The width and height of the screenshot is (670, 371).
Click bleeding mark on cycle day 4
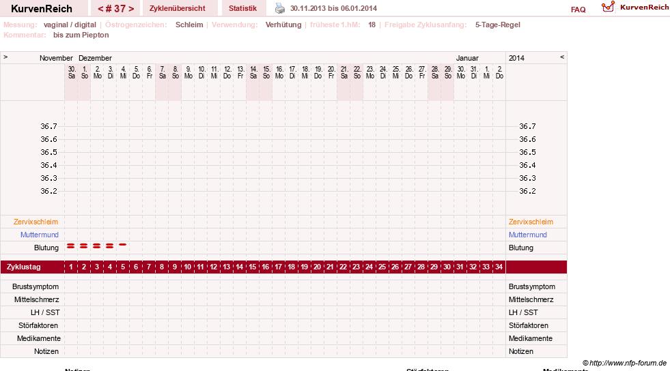pyautogui.click(x=110, y=246)
